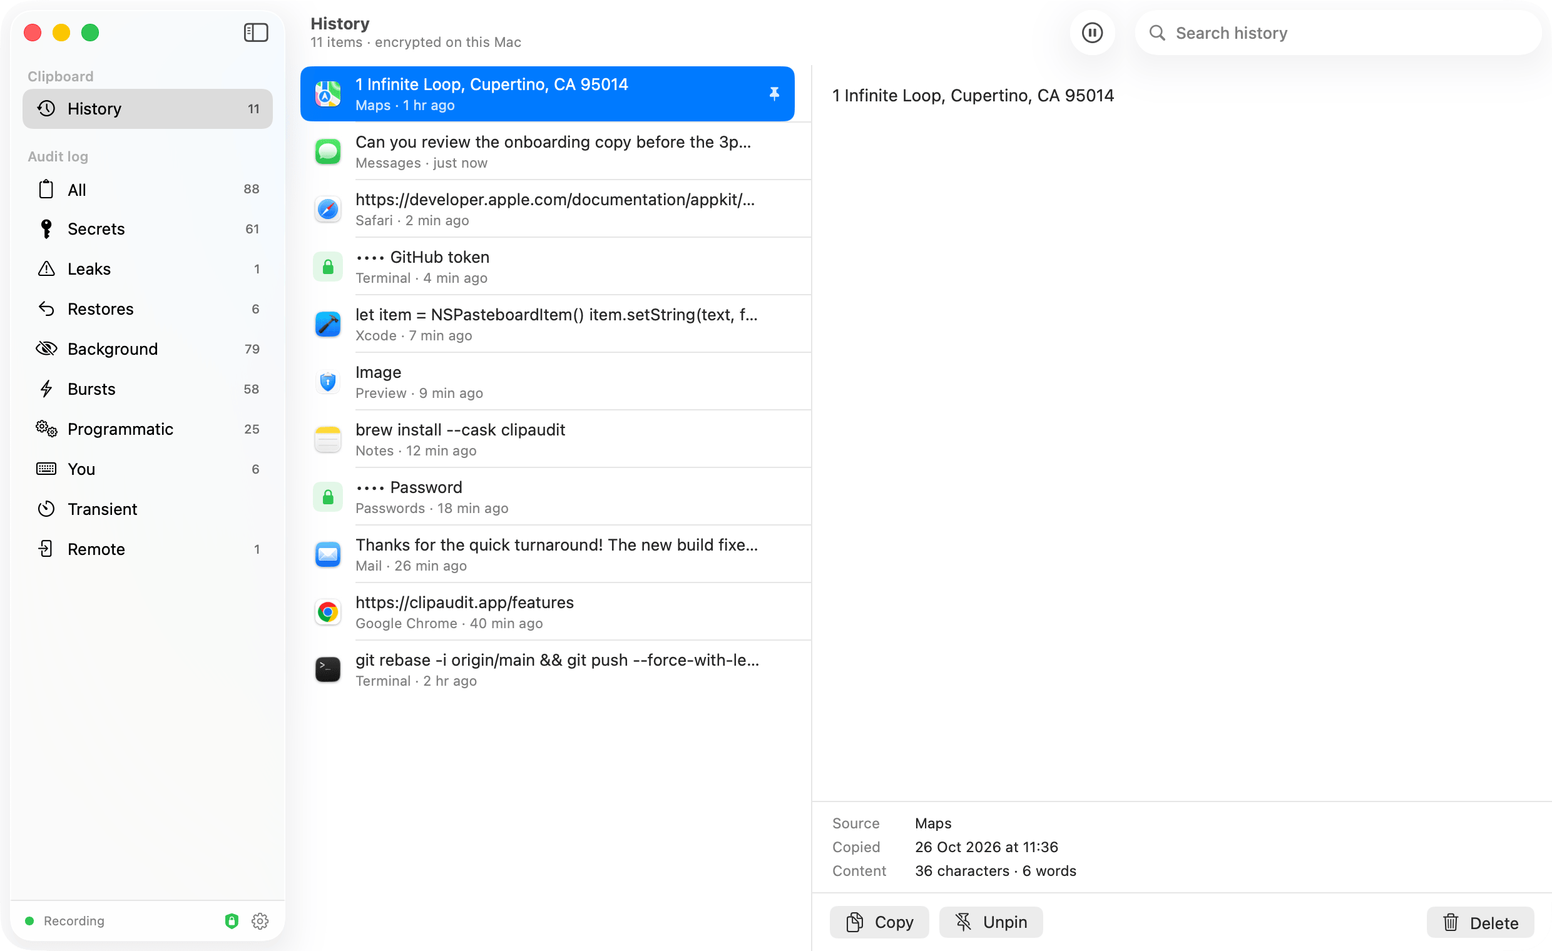The width and height of the screenshot is (1552, 951).
Task: Click the Unpin button
Action: 991,922
